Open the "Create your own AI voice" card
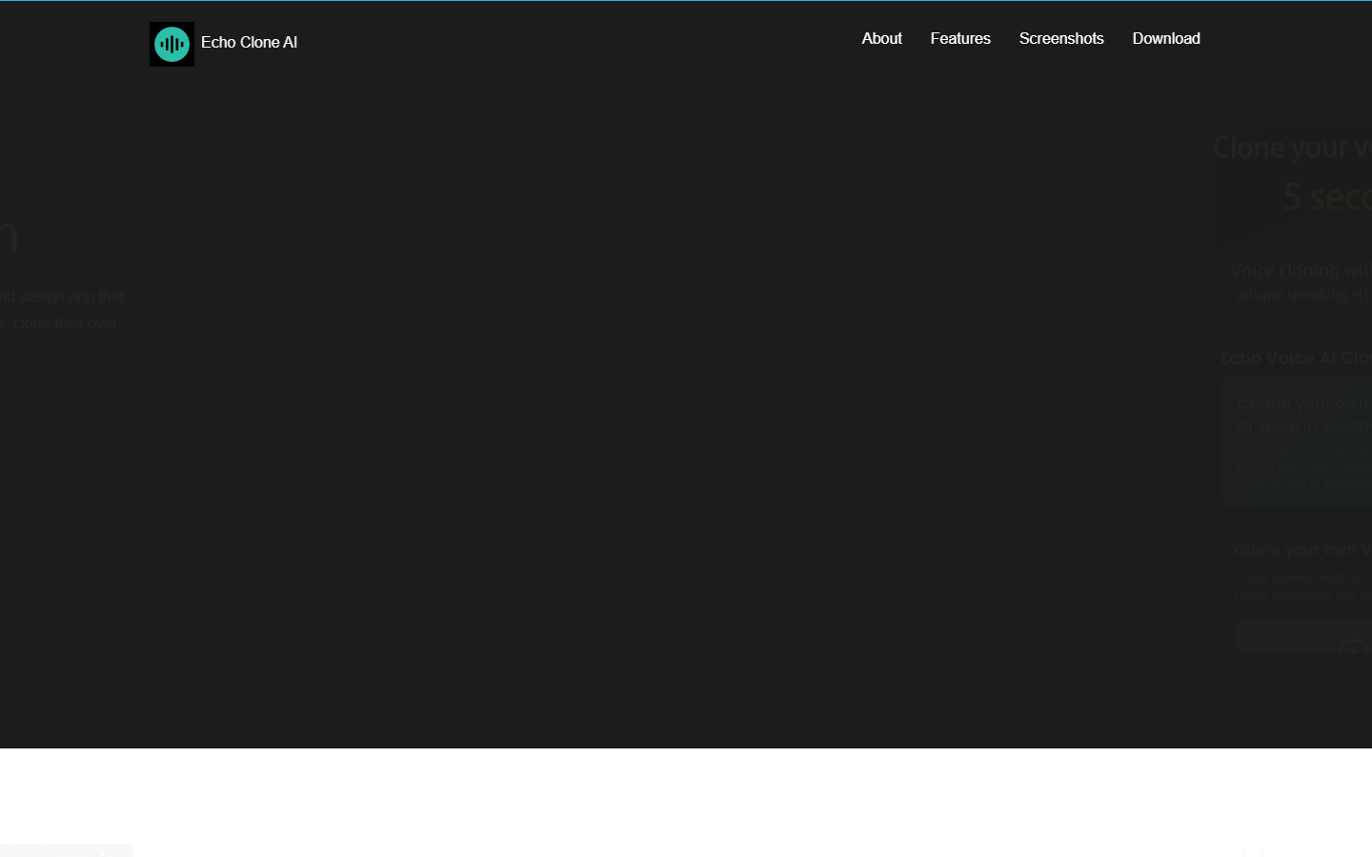Screen dimensions: 1372x857 pos(1297,443)
